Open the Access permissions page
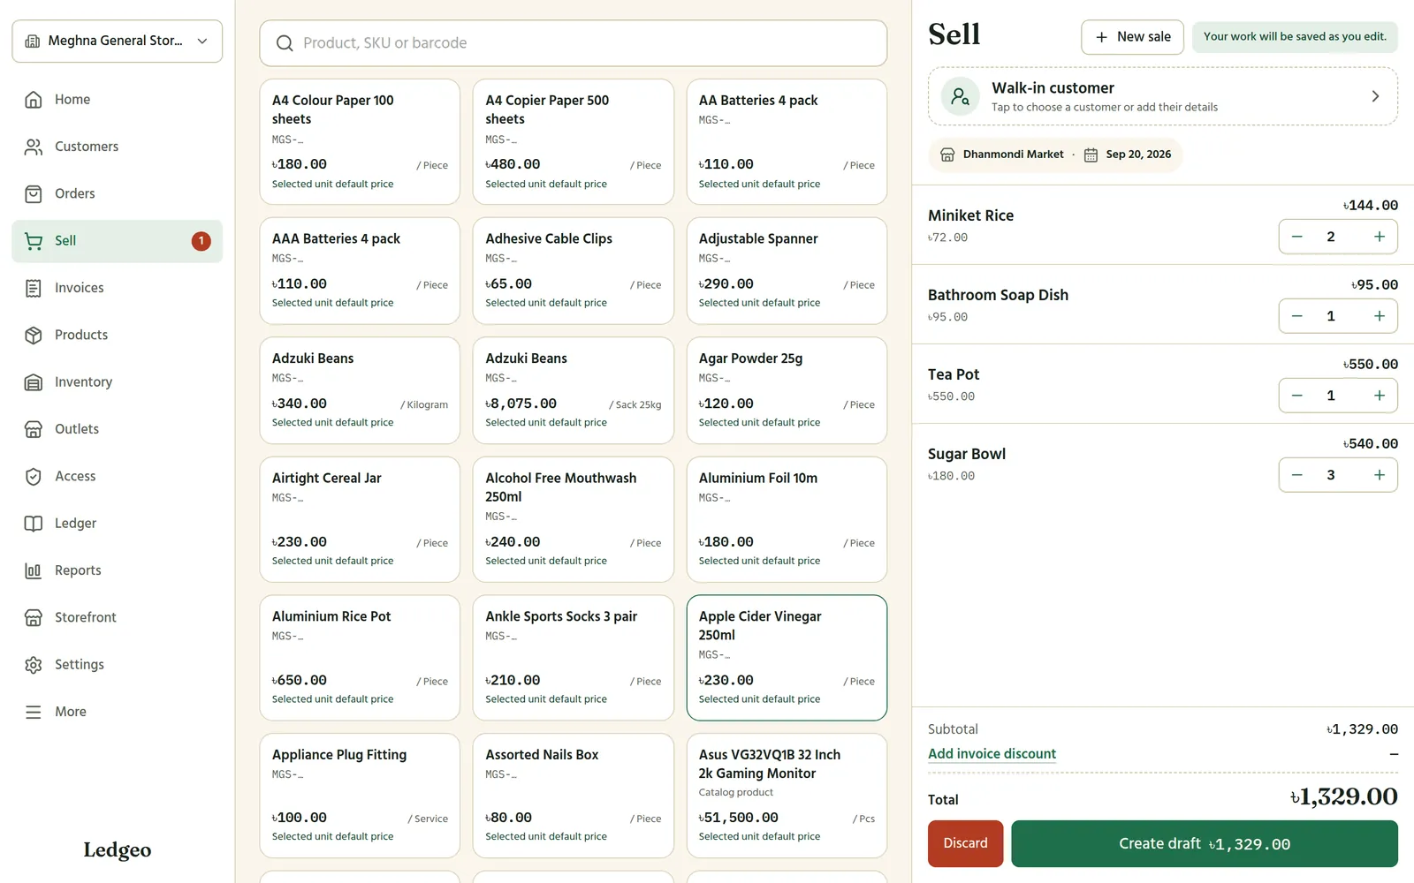The image size is (1414, 883). click(x=117, y=476)
